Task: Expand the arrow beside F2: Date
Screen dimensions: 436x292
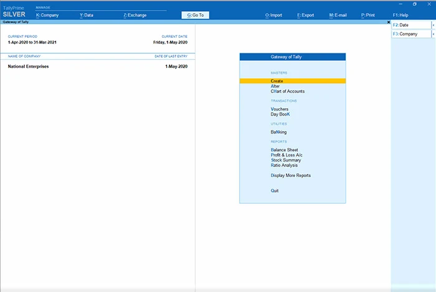Action: coord(434,25)
